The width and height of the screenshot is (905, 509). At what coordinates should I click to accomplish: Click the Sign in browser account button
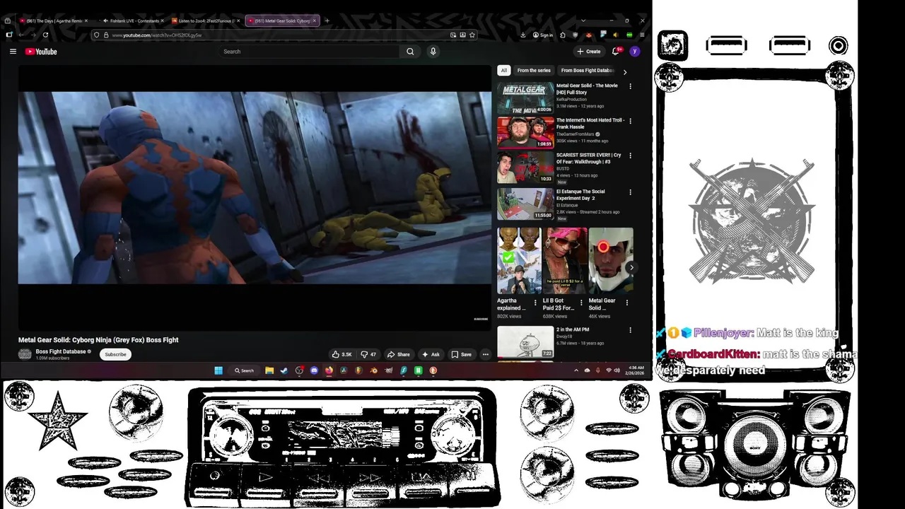(543, 35)
